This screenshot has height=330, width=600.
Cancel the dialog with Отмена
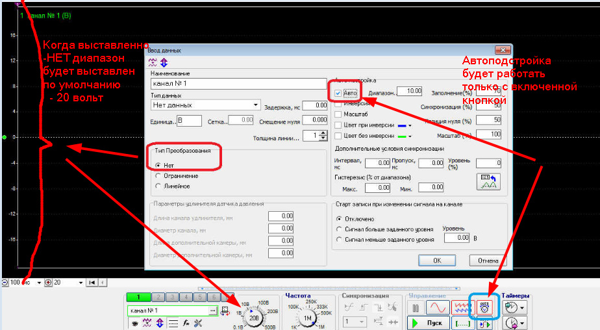488,260
